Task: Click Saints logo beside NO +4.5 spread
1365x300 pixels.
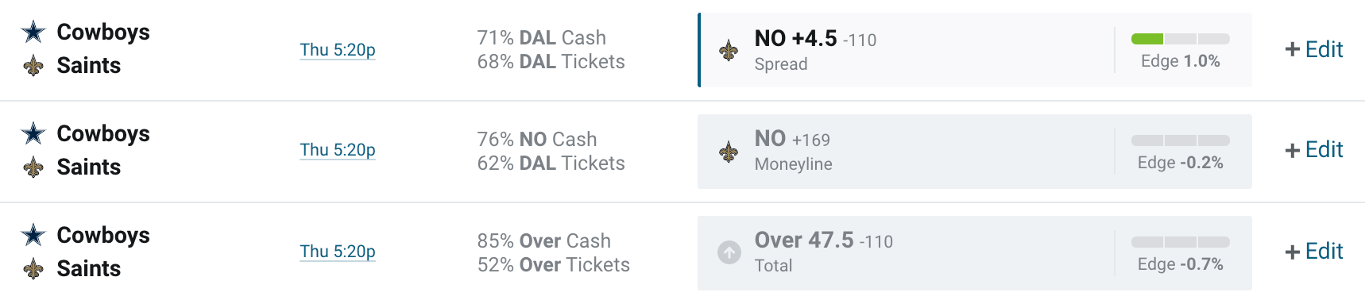Action: pyautogui.click(x=728, y=51)
